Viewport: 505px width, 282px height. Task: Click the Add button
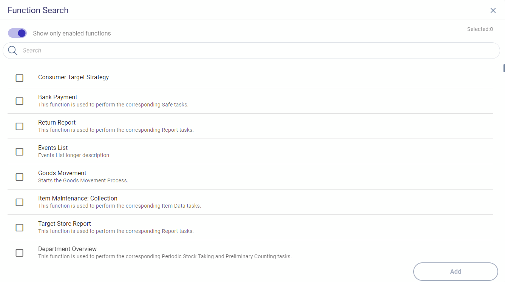pyautogui.click(x=456, y=271)
